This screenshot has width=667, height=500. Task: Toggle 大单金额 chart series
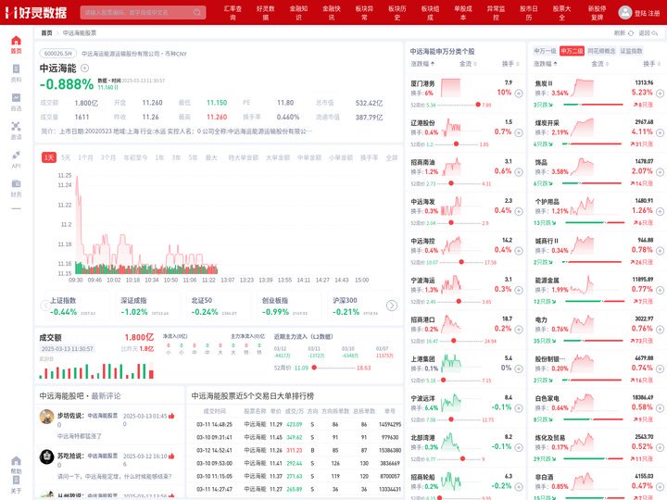tap(278, 157)
